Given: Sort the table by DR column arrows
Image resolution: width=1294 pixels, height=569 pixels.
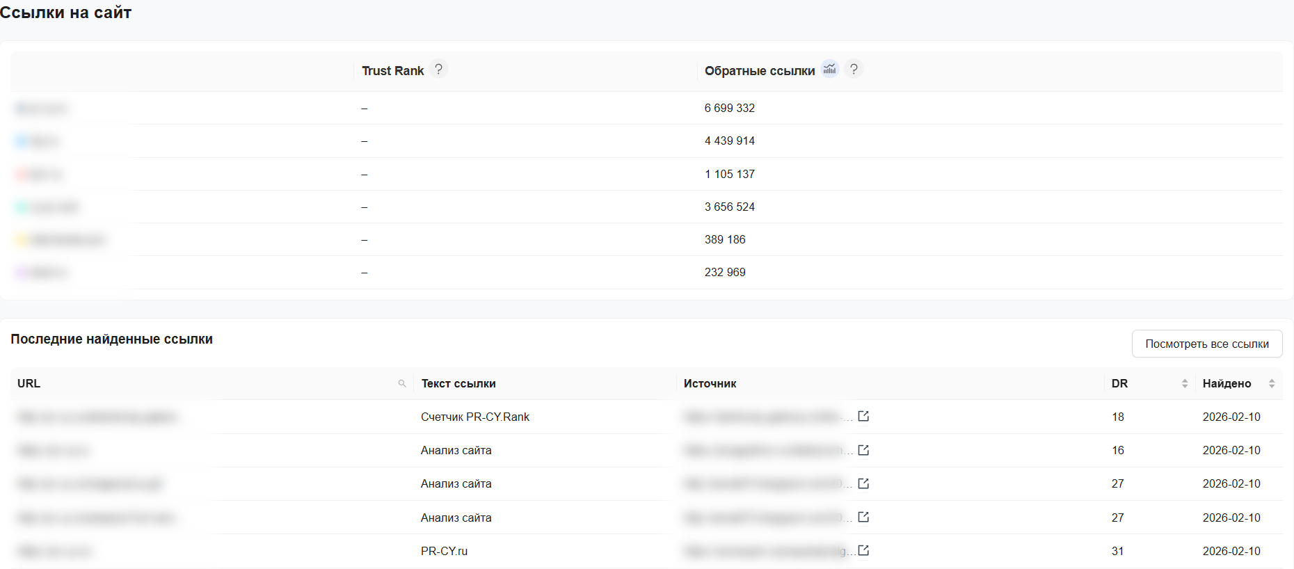Looking at the screenshot, I should click(1184, 384).
